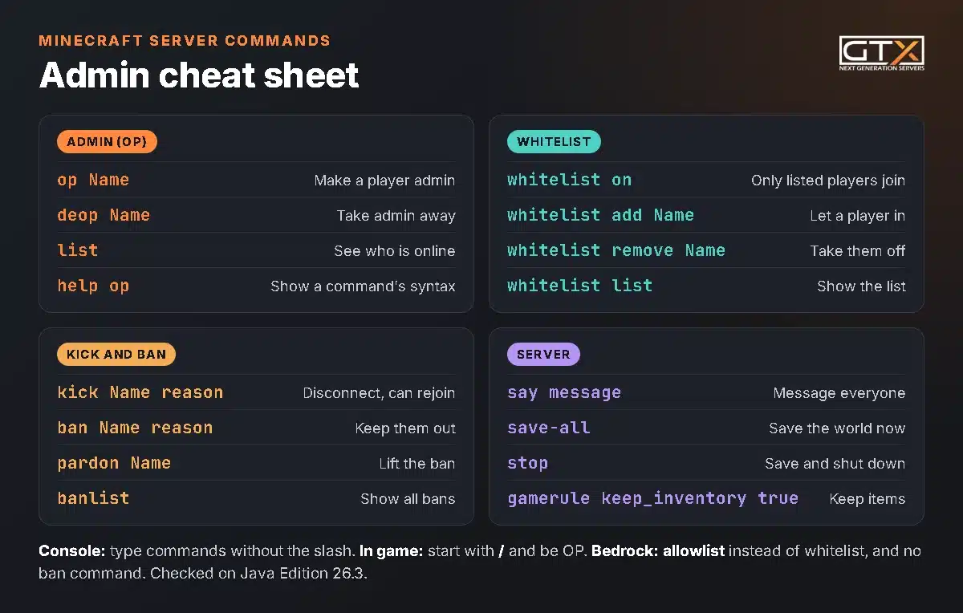This screenshot has height=613, width=963.
Task: Click 'MINECRAFT SERVER COMMANDS' subtitle
Action: pos(185,40)
